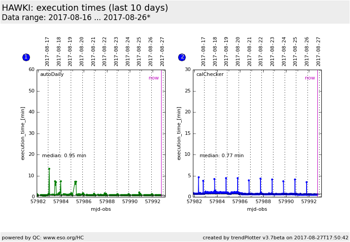Image resolution: width=350 pixels, height=242 pixels.
Task: Select the magenta 'now' label in autoDaily plot
Action: [x=154, y=78]
